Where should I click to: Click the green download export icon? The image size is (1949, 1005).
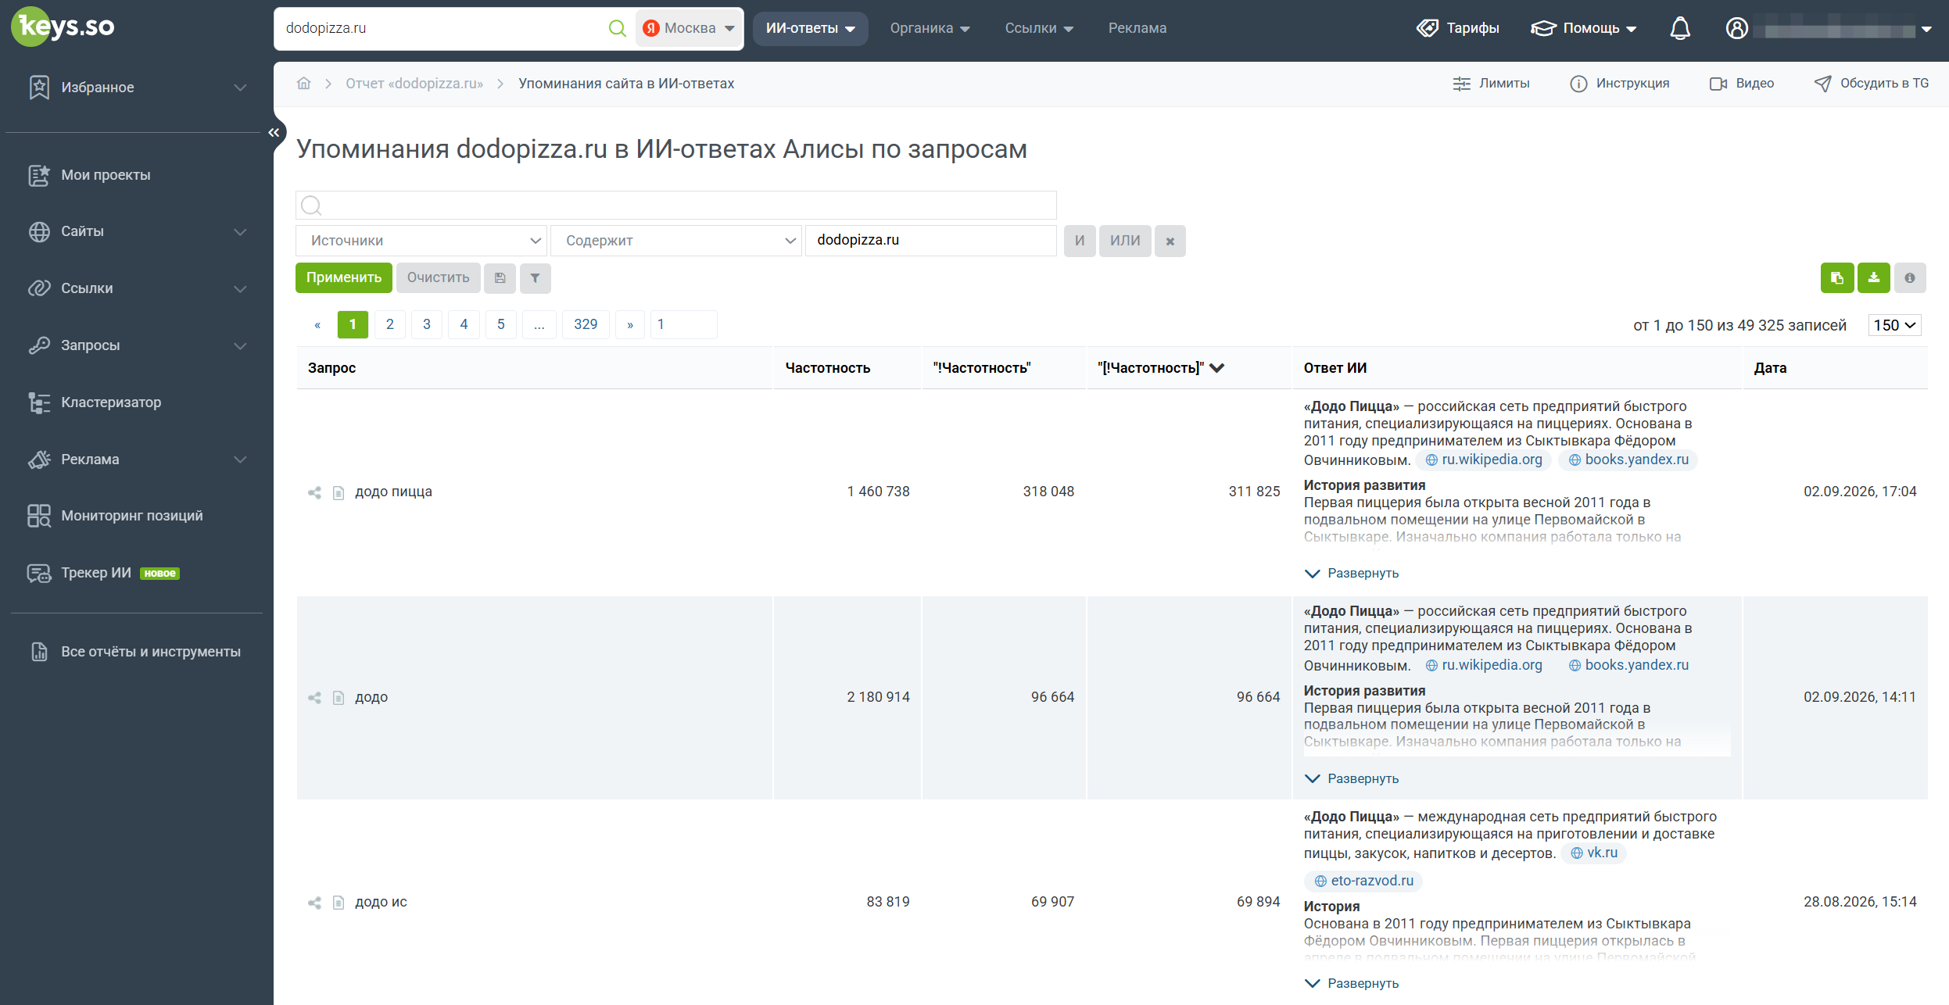coord(1874,278)
